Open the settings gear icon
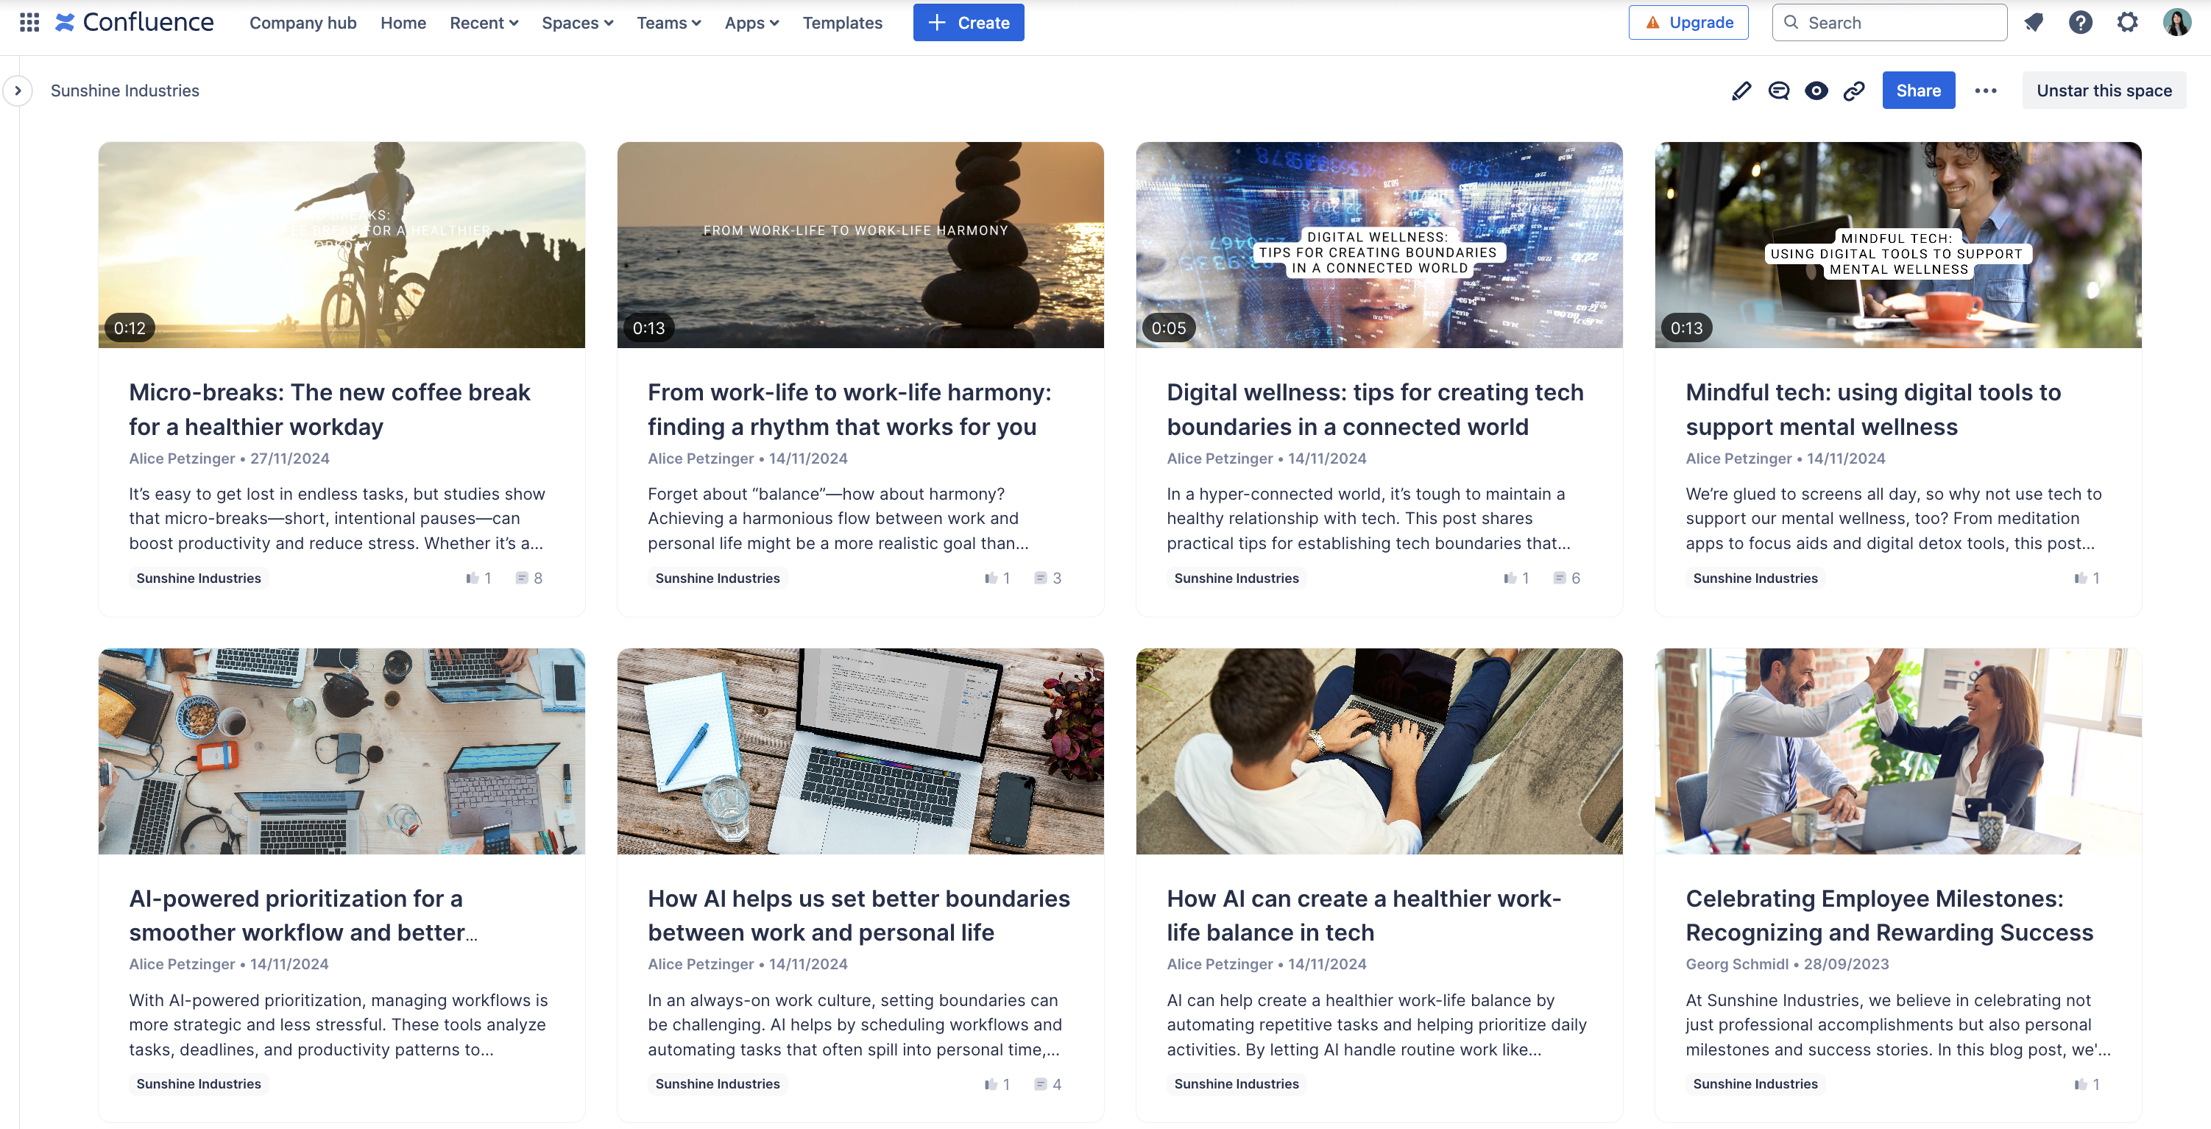 click(x=2127, y=22)
